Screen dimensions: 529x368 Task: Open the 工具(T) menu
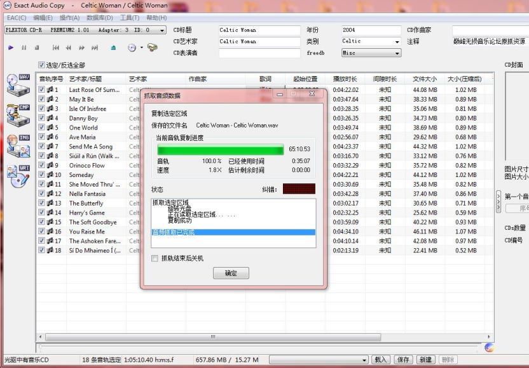tap(130, 18)
